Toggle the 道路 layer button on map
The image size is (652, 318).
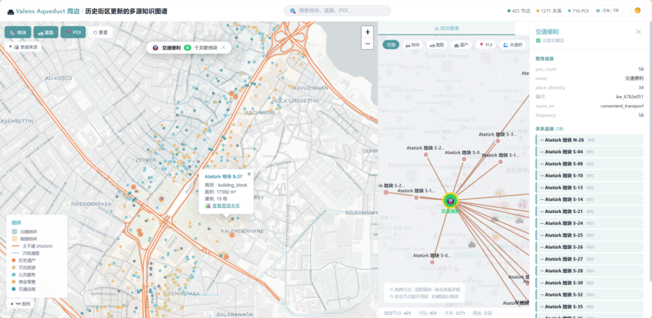tap(46, 33)
